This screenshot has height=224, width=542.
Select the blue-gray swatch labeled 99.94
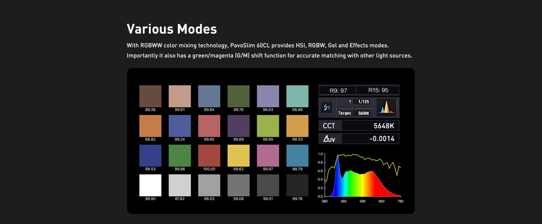click(209, 96)
